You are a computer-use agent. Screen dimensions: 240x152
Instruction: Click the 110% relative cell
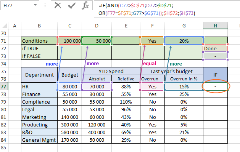click(126, 102)
